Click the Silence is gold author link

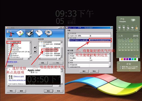[x=19, y=76]
